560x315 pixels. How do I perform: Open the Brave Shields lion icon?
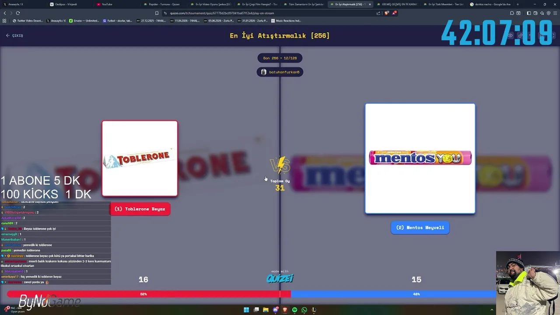point(386,13)
